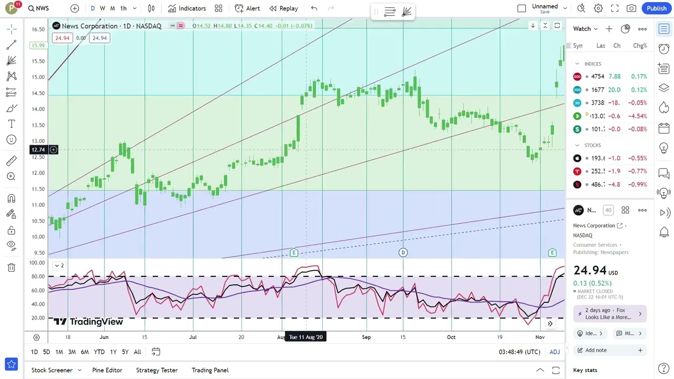
Task: Toggle hide all drawings eye icon
Action: coord(12,245)
